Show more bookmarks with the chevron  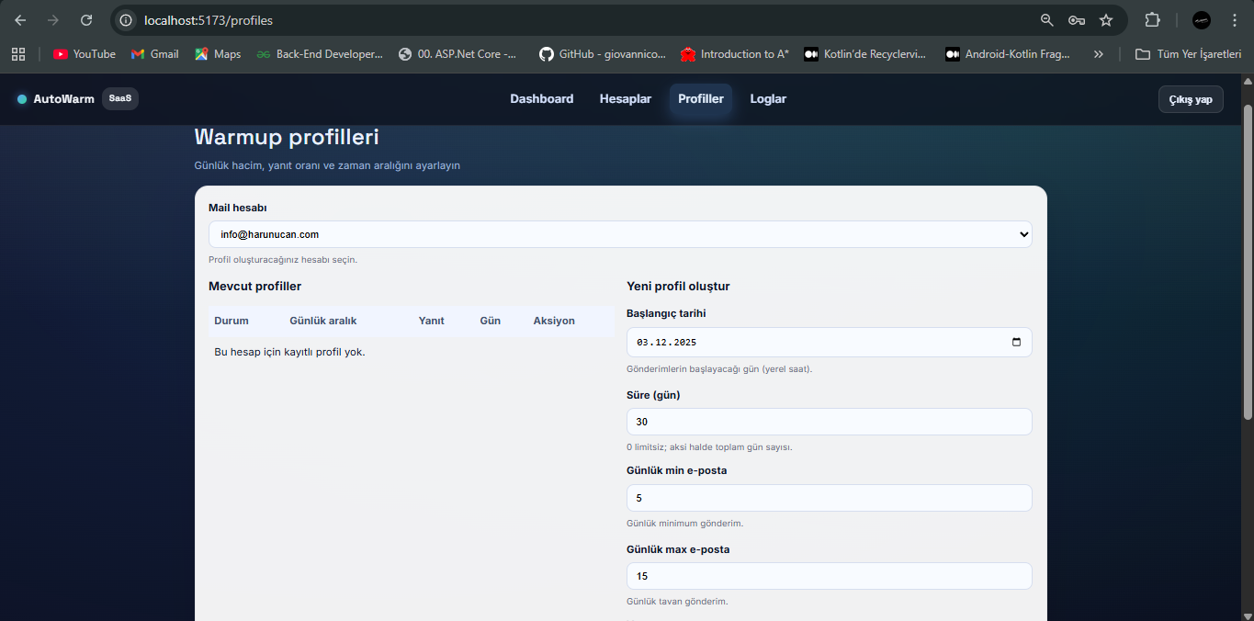click(1098, 54)
